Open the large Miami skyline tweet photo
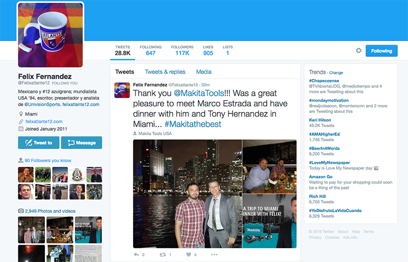This screenshot has height=262, width=408. pos(187,194)
